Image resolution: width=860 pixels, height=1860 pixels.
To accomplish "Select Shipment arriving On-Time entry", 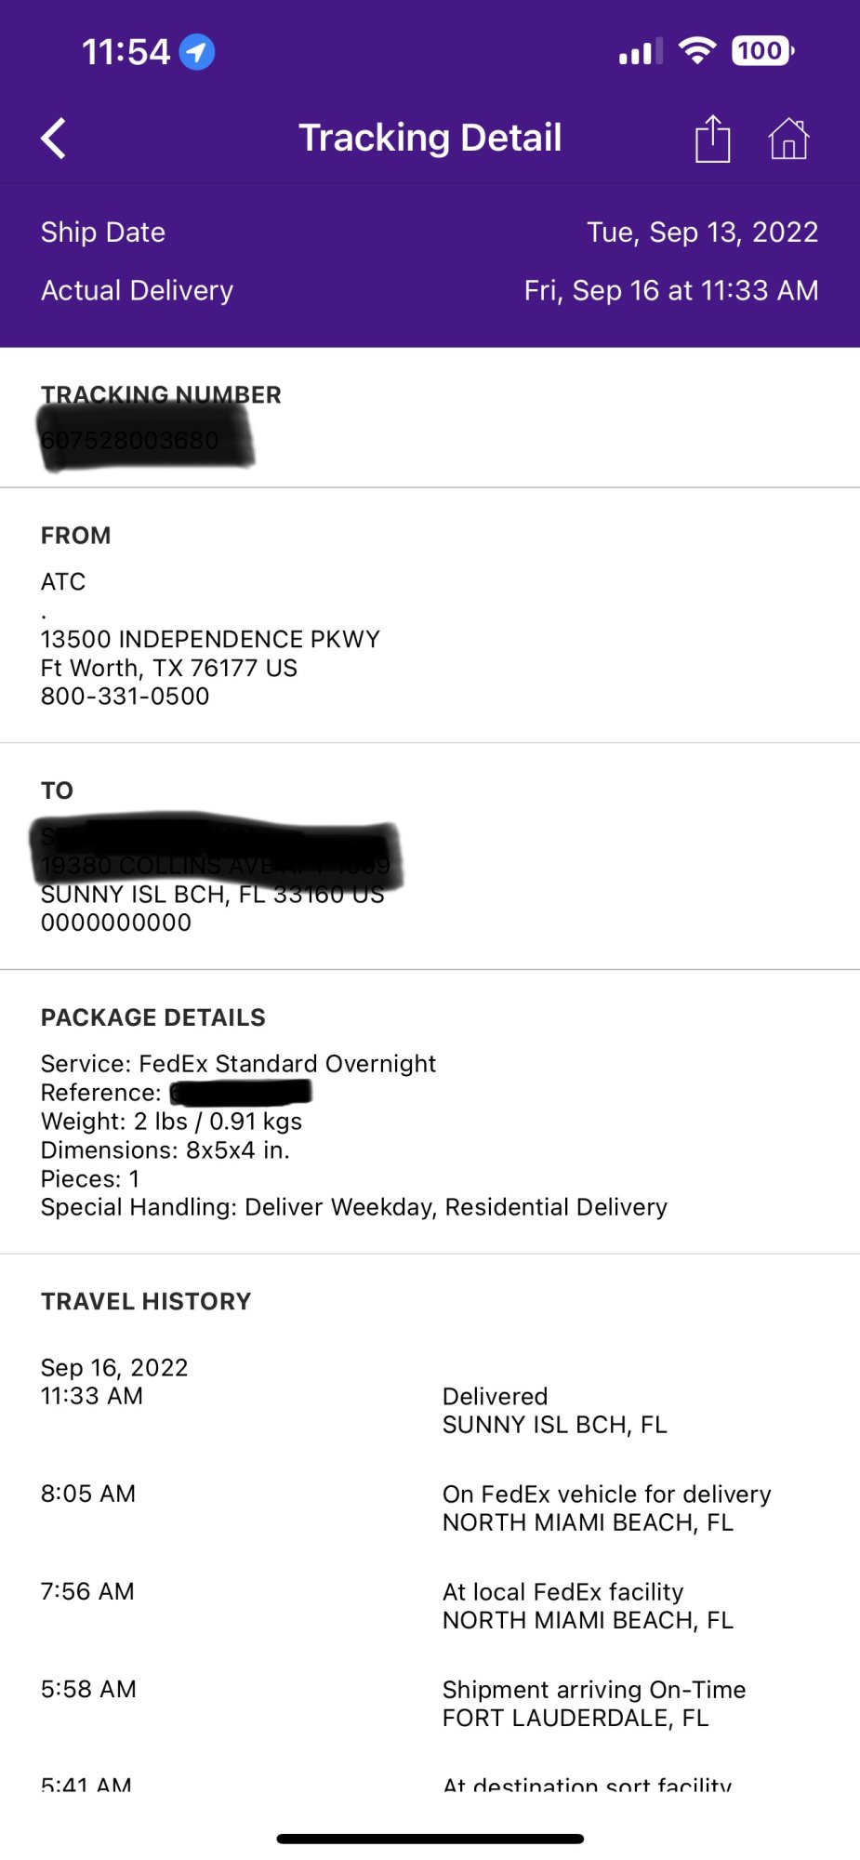I will pyautogui.click(x=593, y=1704).
